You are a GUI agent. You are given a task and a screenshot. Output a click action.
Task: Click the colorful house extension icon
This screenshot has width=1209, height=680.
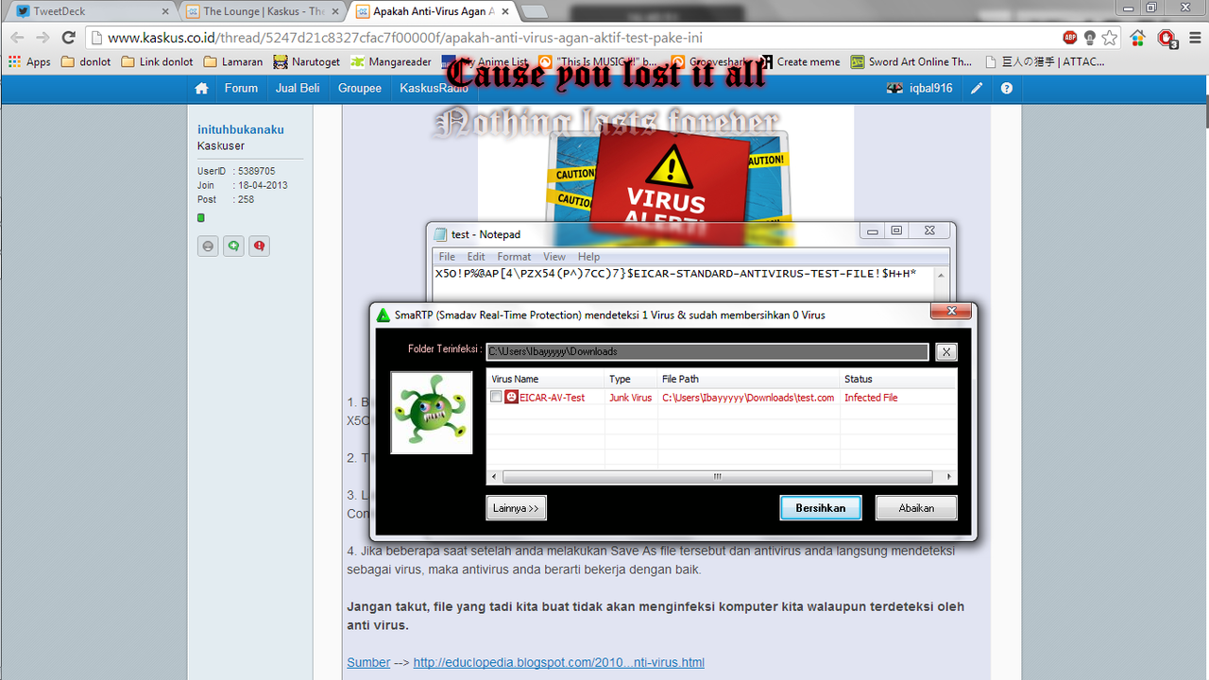[x=1138, y=38]
